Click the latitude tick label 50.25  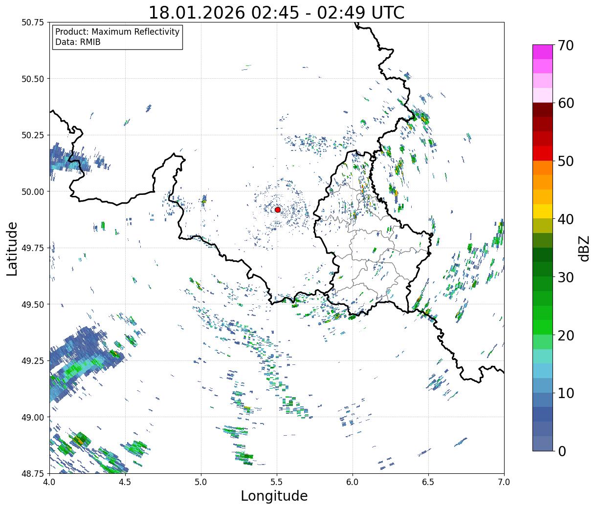[33, 135]
